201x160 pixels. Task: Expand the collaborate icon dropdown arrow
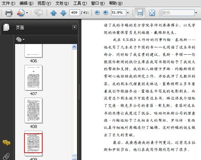tap(27, 13)
